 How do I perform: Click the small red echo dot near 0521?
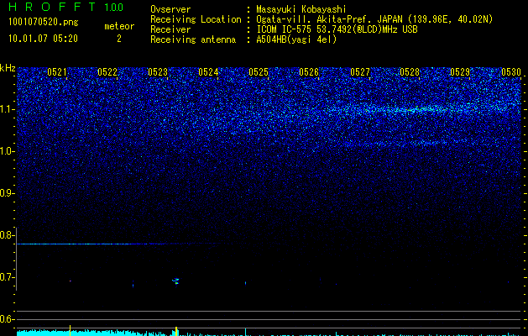pyautogui.click(x=70, y=281)
